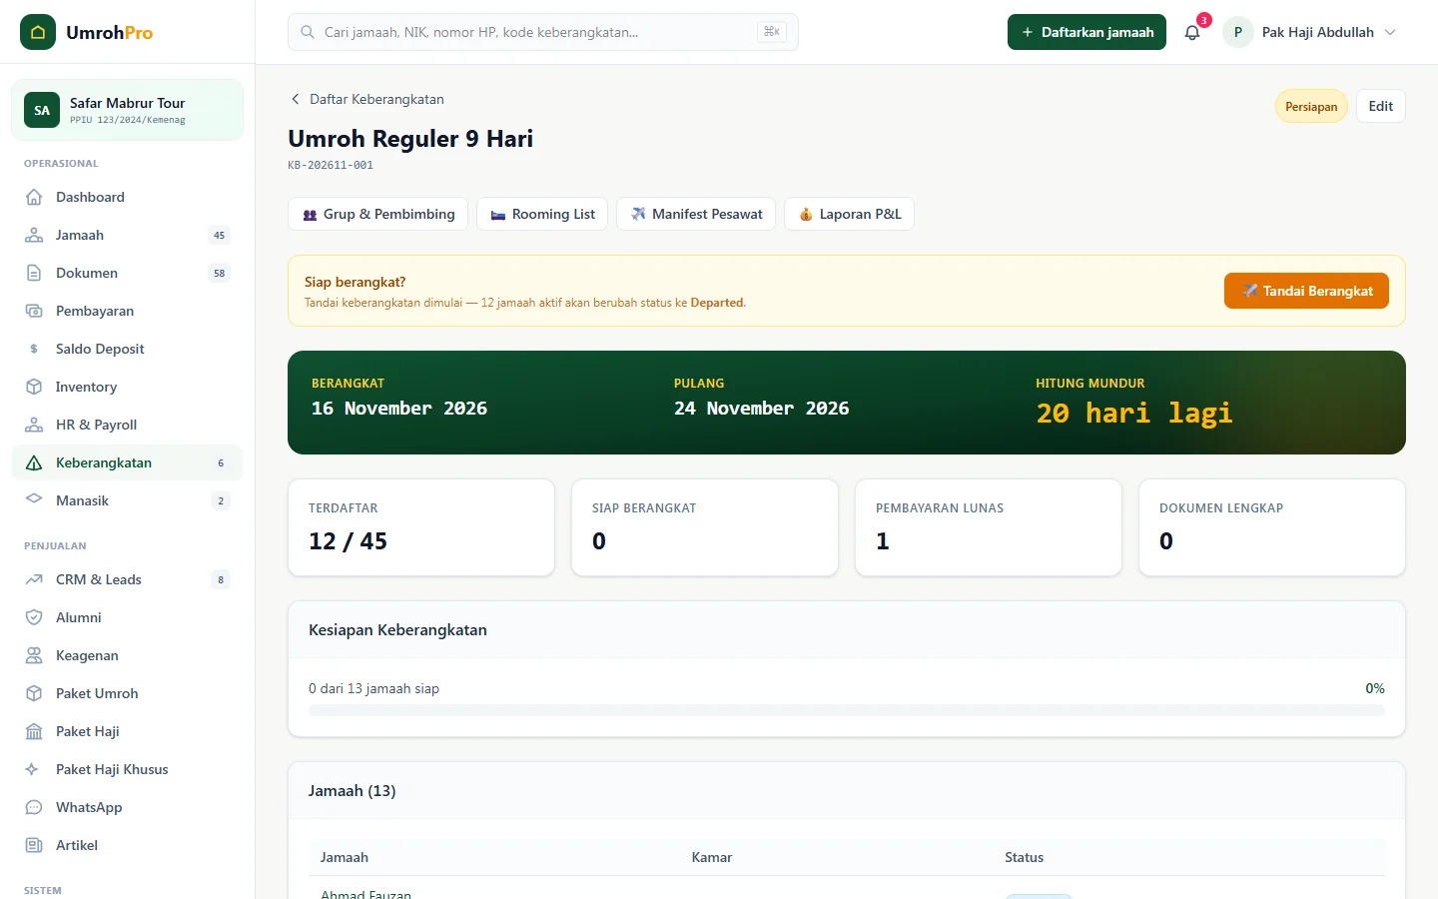Image resolution: width=1438 pixels, height=899 pixels.
Task: Open Paket Umroh
Action: pyautogui.click(x=128, y=693)
